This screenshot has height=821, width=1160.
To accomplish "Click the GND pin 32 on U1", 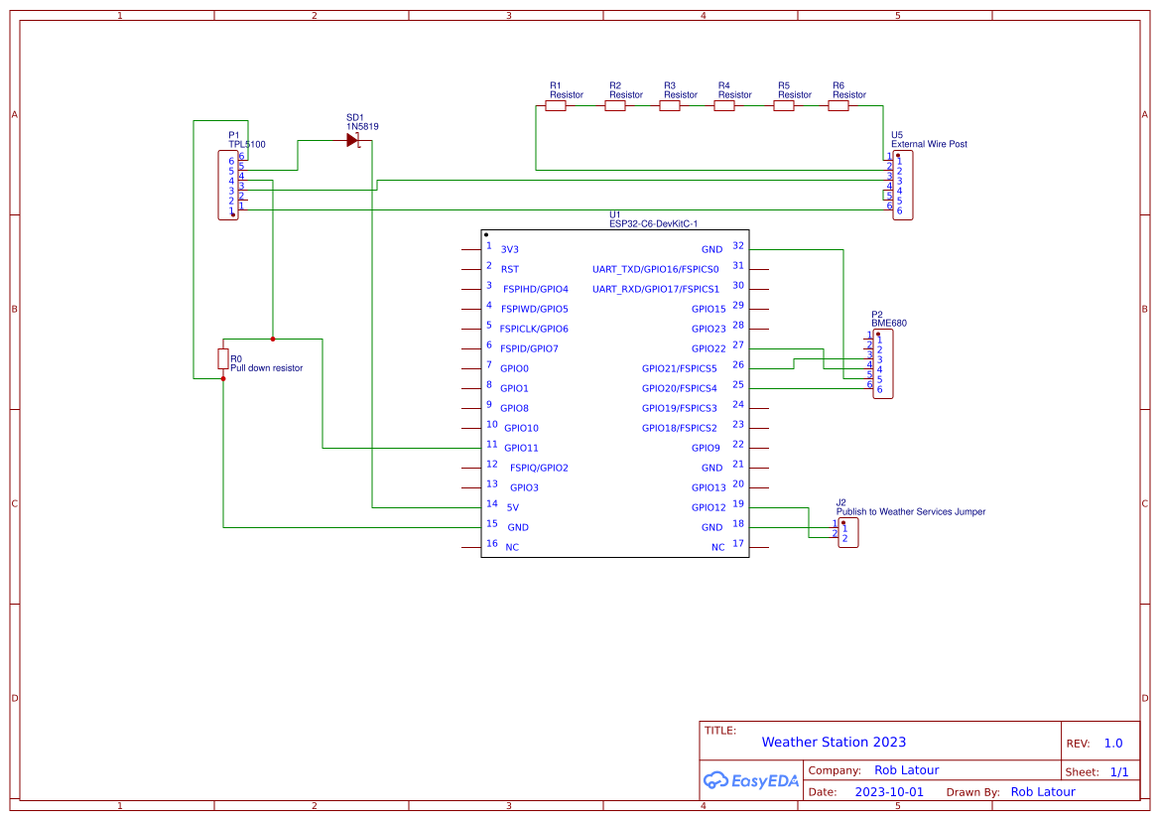I will tap(710, 249).
